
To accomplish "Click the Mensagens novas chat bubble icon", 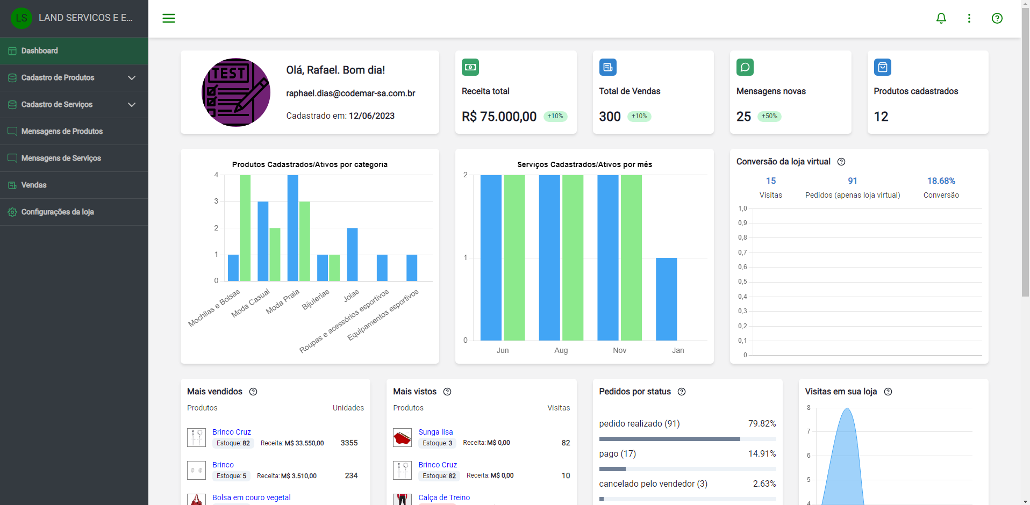I will coord(745,67).
